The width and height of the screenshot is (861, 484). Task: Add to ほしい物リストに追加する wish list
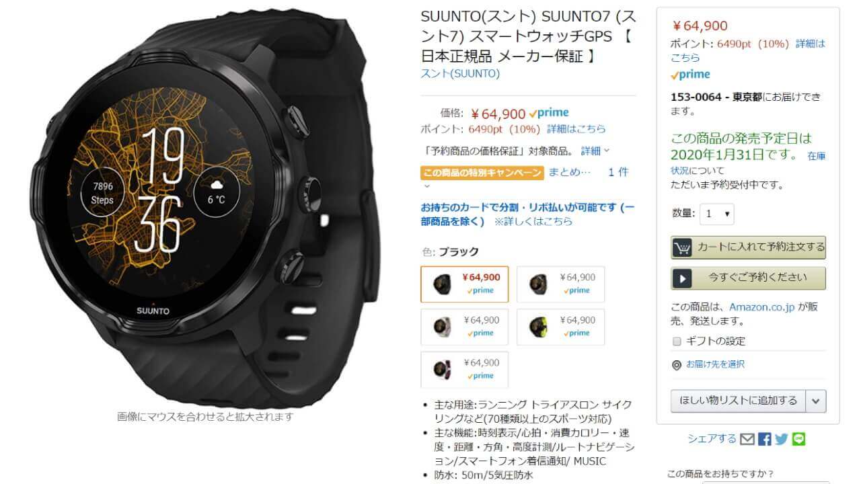738,401
